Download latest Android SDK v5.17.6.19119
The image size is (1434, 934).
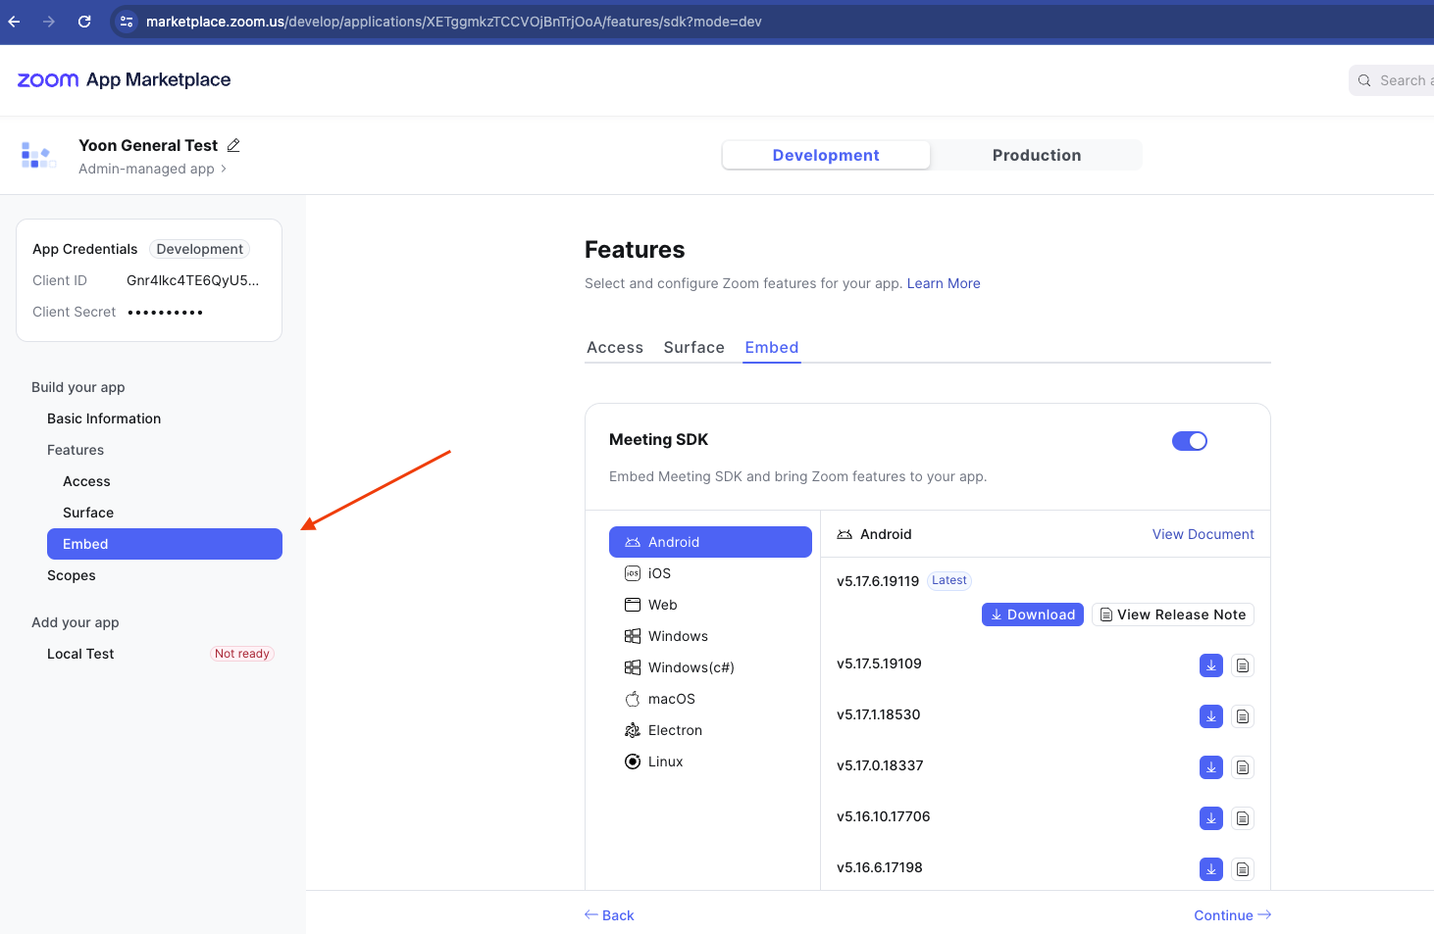[x=1033, y=614]
